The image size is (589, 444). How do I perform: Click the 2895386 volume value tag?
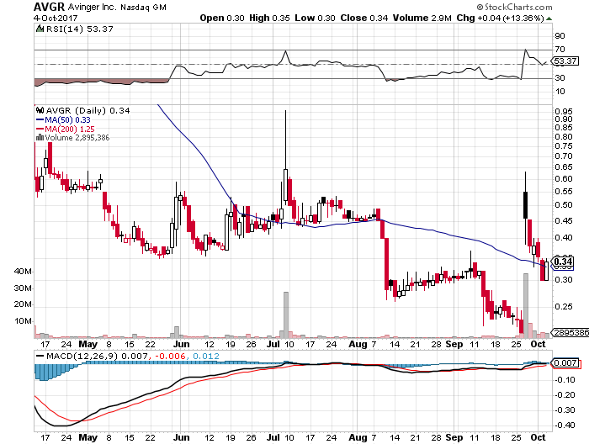click(570, 334)
